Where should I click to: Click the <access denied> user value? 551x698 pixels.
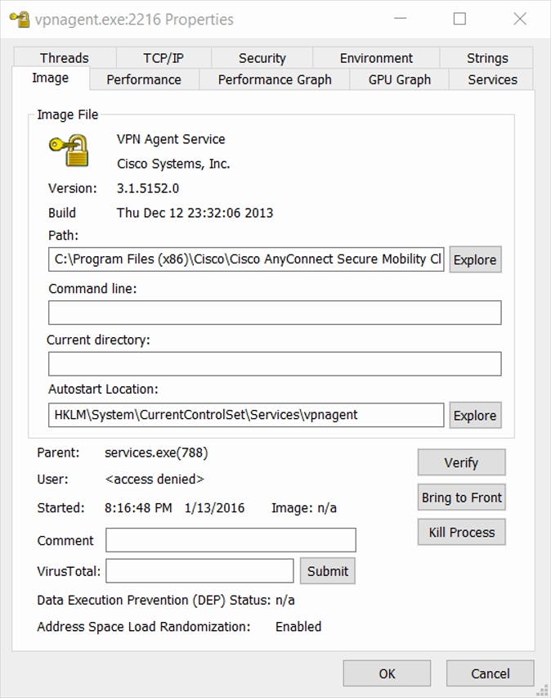pos(155,479)
